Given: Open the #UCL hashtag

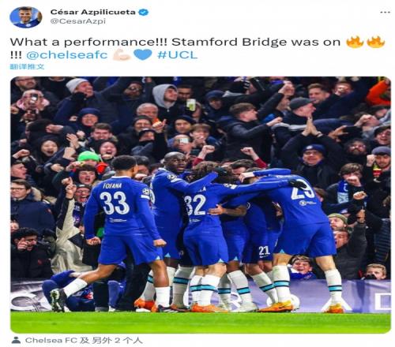Looking at the screenshot, I should [x=177, y=54].
